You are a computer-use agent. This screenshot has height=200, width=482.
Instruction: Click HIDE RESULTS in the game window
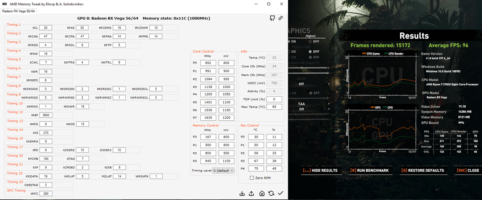[320, 170]
